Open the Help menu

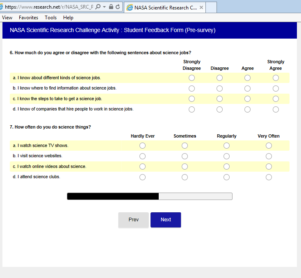(68, 18)
